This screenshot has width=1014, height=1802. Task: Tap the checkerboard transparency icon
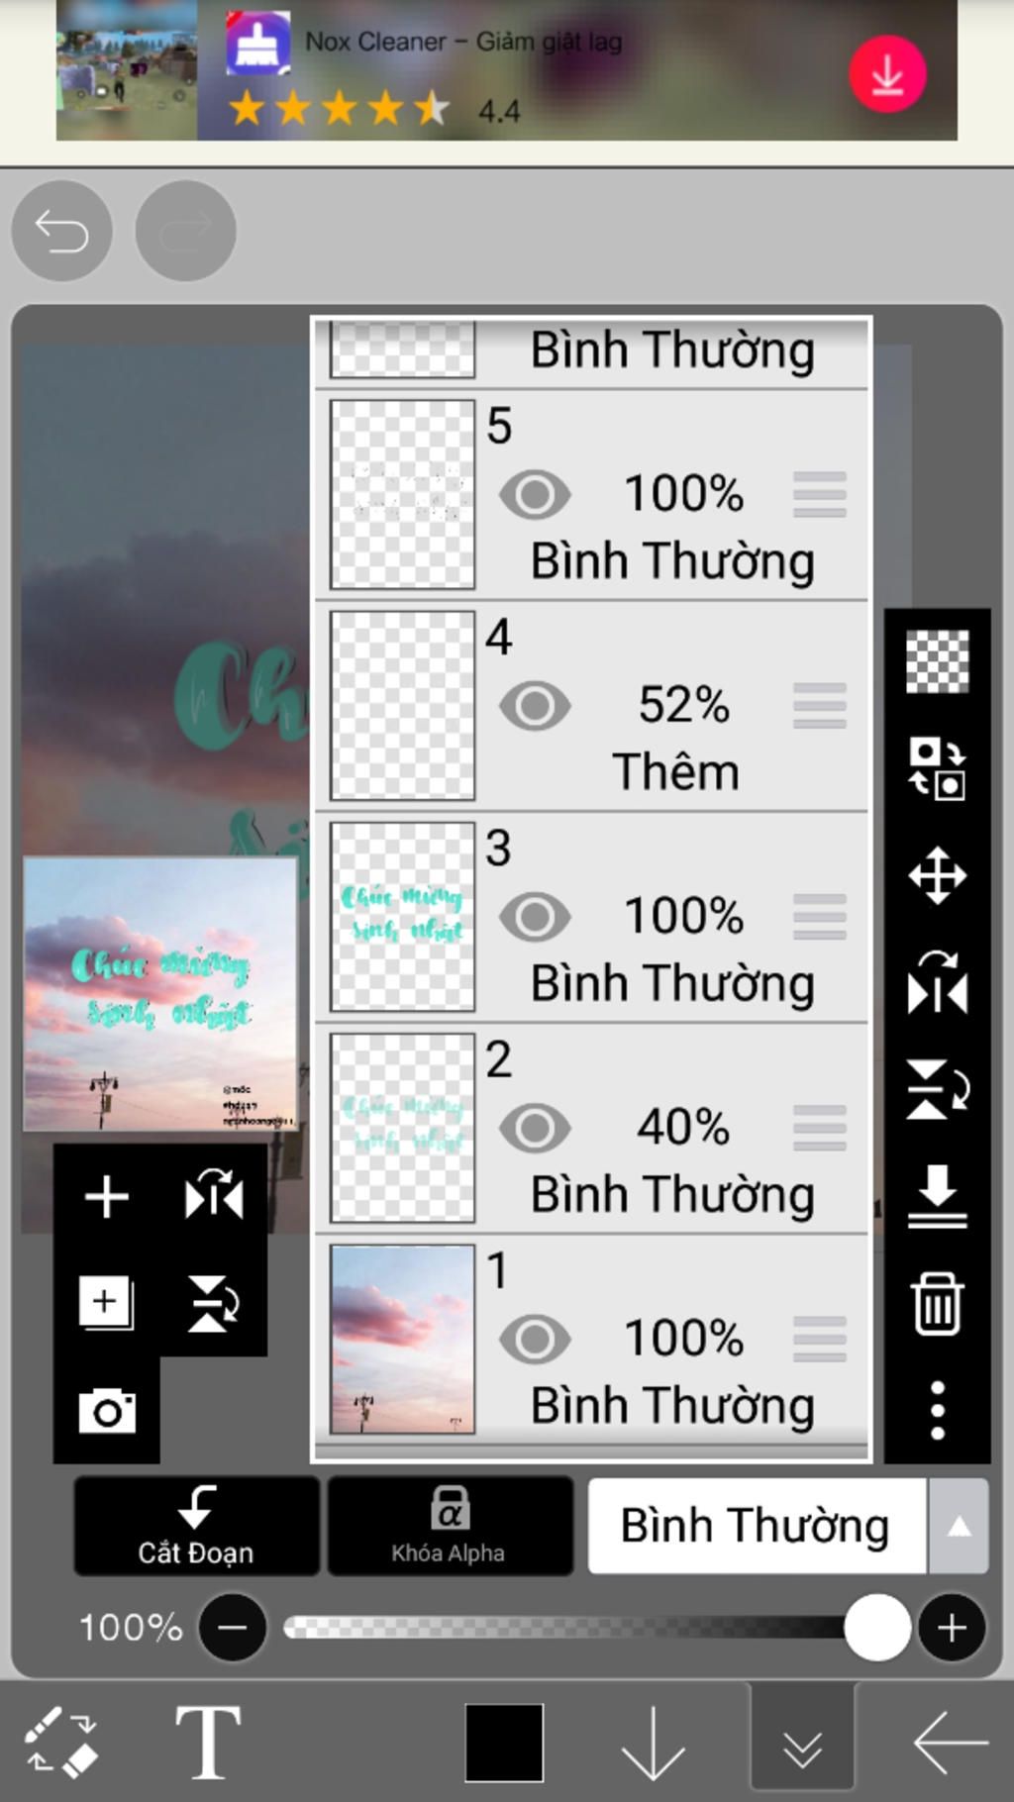click(x=937, y=661)
